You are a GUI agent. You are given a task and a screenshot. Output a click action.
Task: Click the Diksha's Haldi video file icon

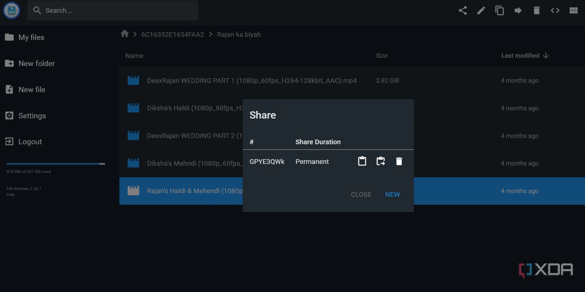click(x=133, y=108)
